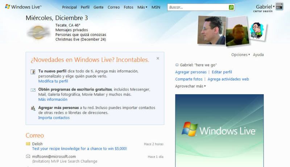Screen dimensions: 290x167
Task: Open the unread Delish envelope icon
Action: point(28,144)
